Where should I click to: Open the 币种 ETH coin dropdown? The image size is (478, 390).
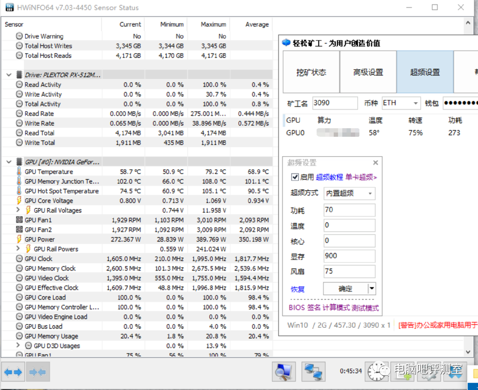click(415, 103)
